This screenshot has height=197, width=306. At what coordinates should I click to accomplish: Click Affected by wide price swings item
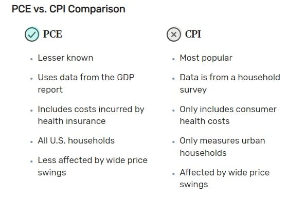click(225, 178)
